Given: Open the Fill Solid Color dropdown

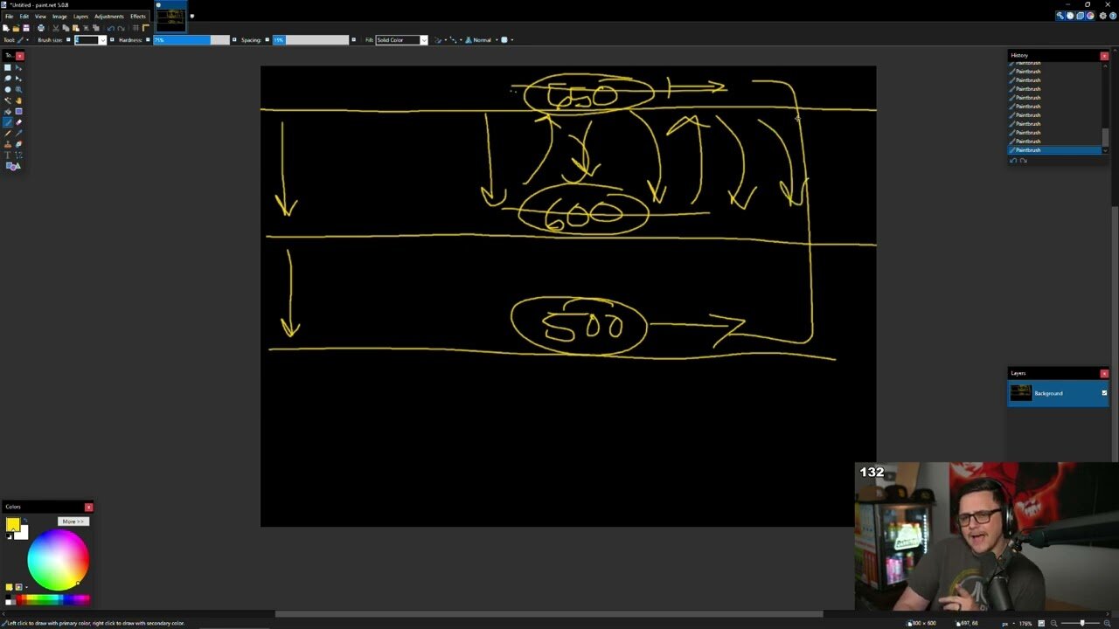Looking at the screenshot, I should pyautogui.click(x=424, y=40).
